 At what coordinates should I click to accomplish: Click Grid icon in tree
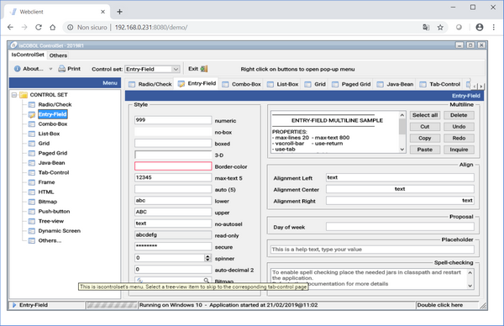(x=32, y=144)
